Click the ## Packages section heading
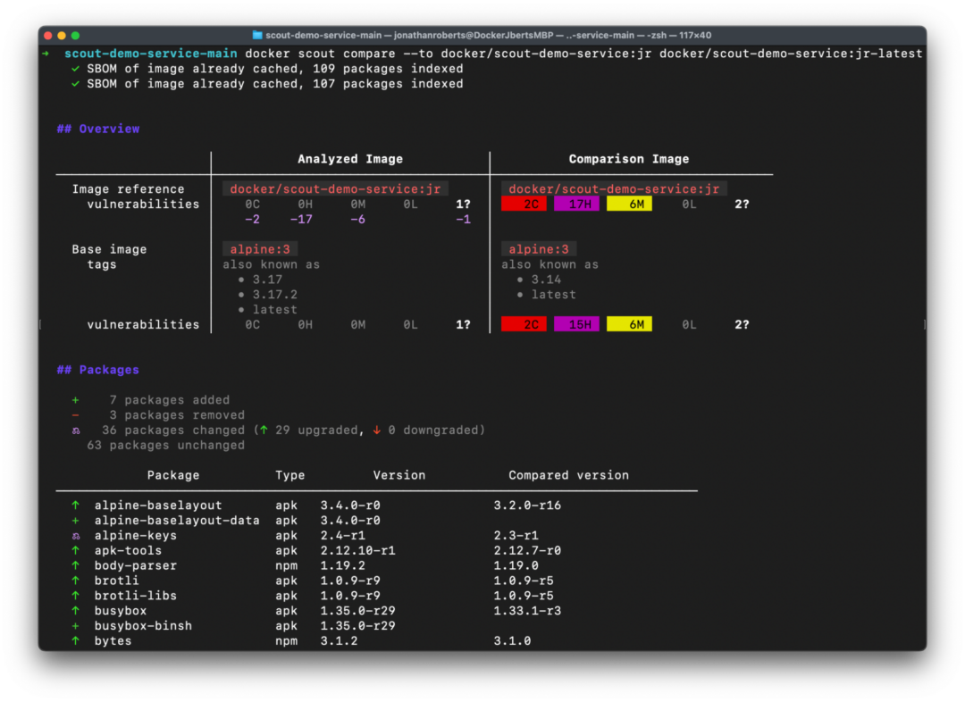This screenshot has height=702, width=965. point(97,369)
